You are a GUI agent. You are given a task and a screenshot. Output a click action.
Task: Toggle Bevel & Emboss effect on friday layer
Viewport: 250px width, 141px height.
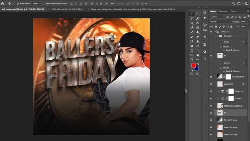[x=224, y=50]
